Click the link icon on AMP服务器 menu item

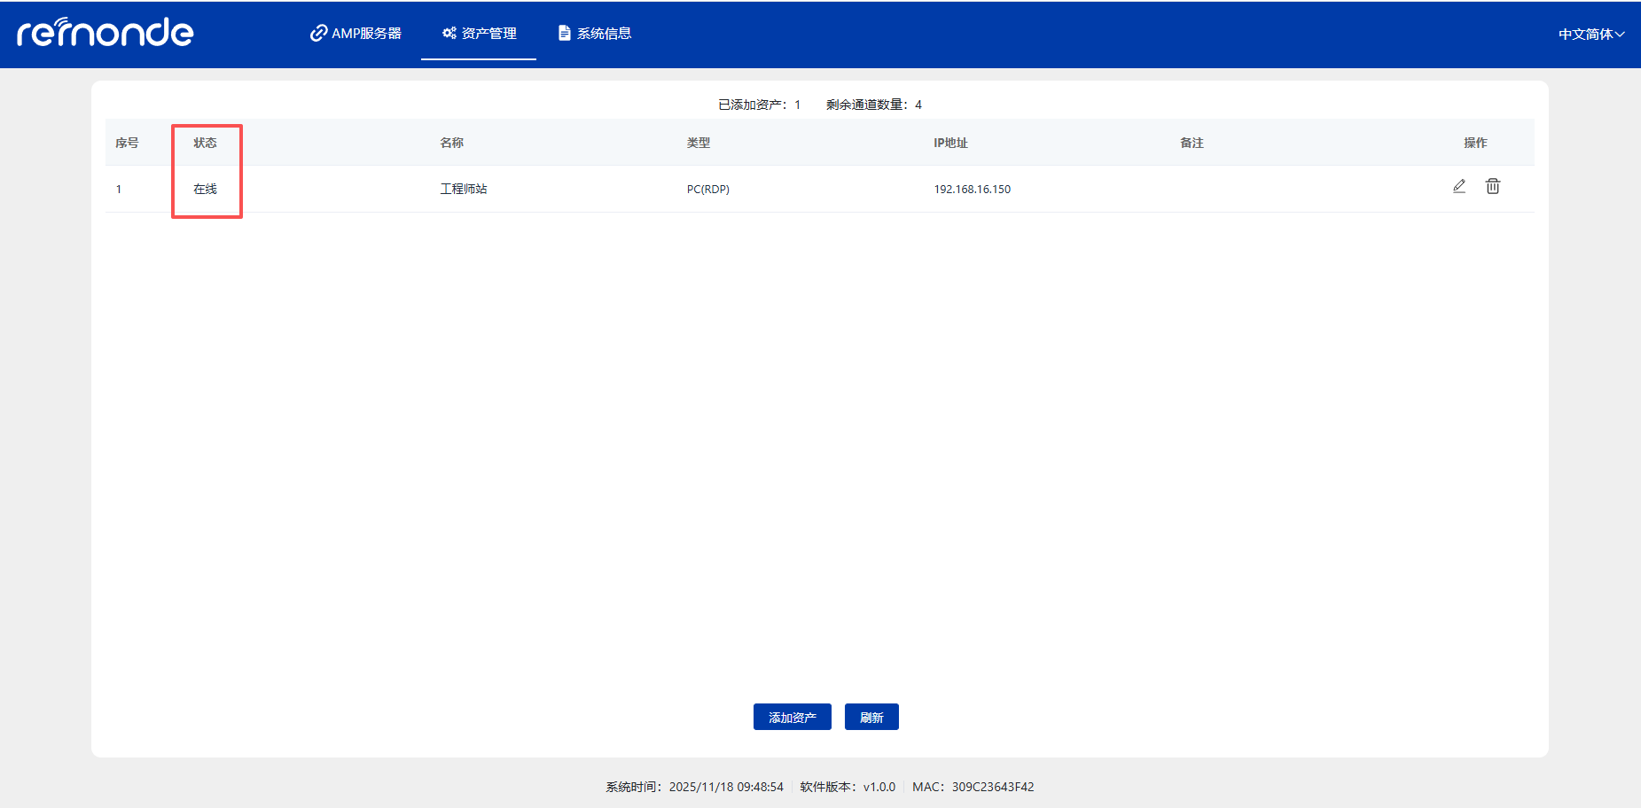click(x=317, y=32)
